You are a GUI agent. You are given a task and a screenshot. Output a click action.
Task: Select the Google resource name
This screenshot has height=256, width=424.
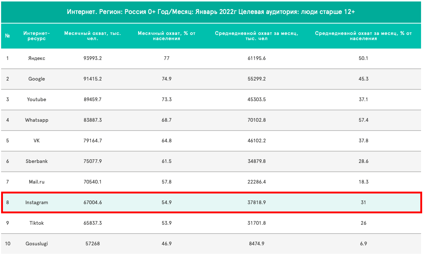[36, 79]
